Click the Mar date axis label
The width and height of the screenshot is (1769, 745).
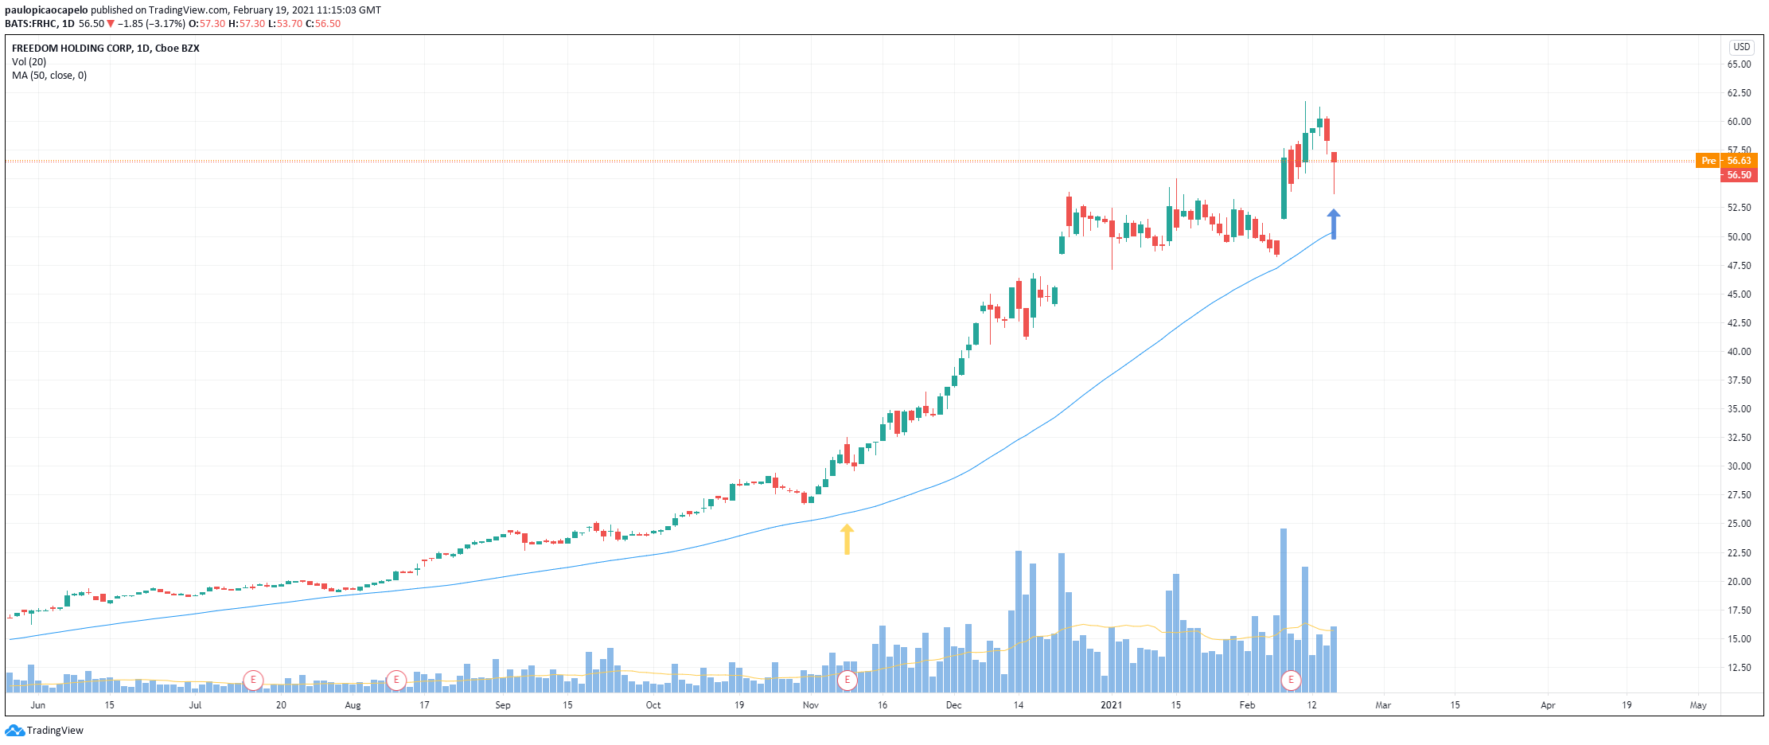pos(1384,705)
